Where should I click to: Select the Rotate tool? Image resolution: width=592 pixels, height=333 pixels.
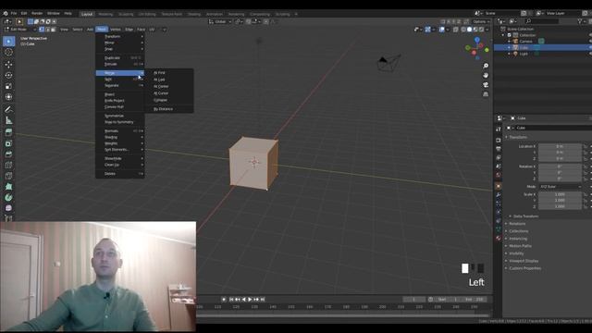point(8,76)
